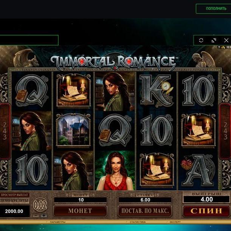Viewport: 231px width, 231px height.
Task: Click the castle symbol on reel two
Action: pos(73,131)
